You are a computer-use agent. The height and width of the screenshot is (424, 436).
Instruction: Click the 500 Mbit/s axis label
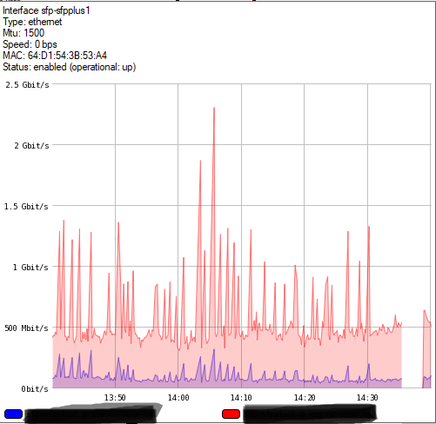(26, 328)
